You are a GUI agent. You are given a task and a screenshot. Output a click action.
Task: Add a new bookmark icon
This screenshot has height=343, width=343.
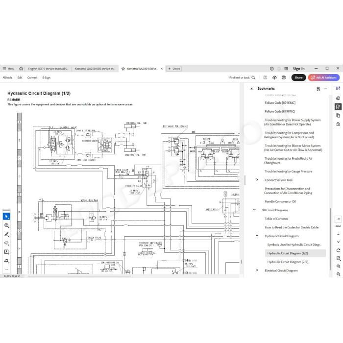pos(318,89)
